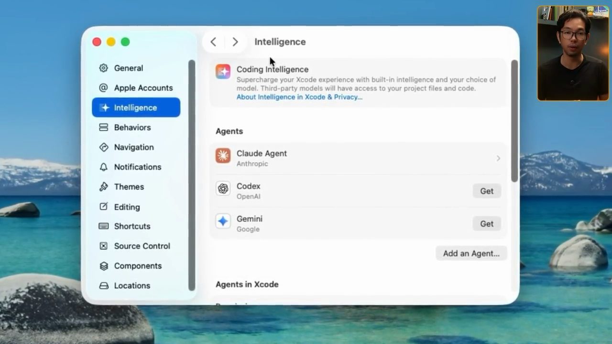Screen dimensions: 612x344
Task: Click the Codex OpenAI logo icon
Action: click(223, 188)
